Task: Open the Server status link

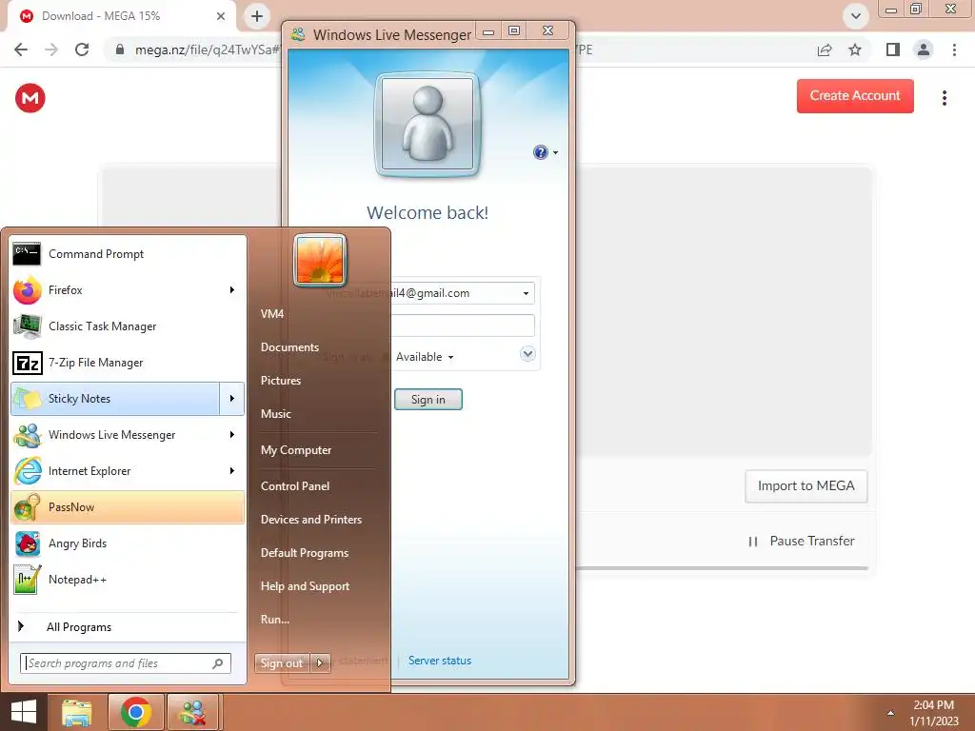Action: [x=440, y=661]
